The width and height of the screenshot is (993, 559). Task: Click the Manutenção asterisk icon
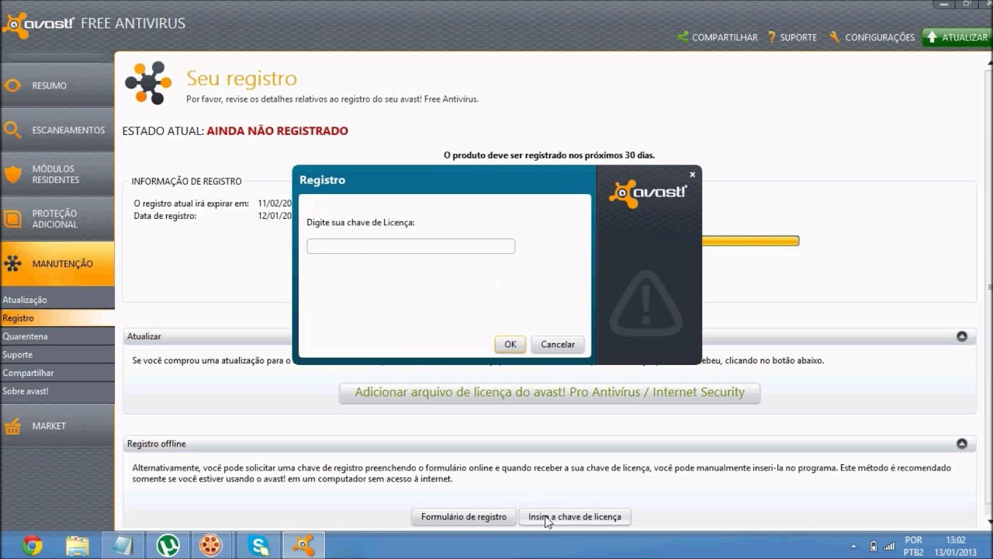coord(12,264)
